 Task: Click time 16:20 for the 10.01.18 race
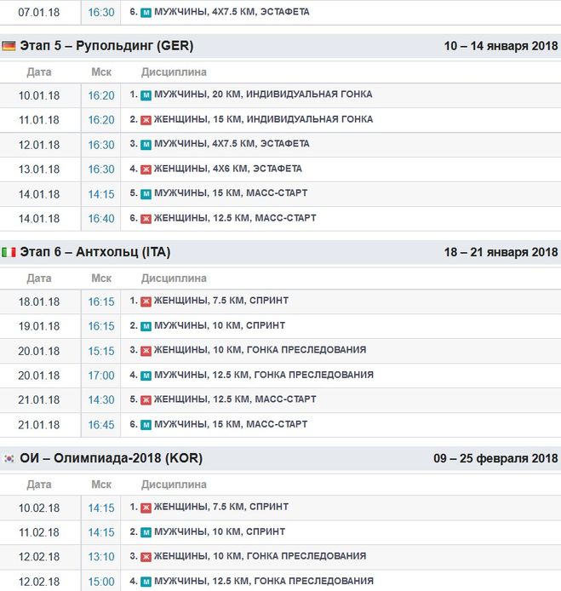[x=101, y=95]
